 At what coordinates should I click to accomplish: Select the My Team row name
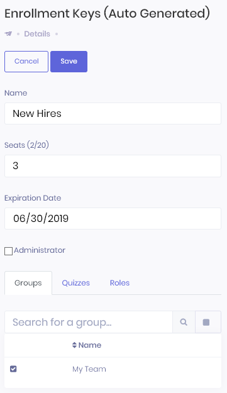click(x=89, y=369)
